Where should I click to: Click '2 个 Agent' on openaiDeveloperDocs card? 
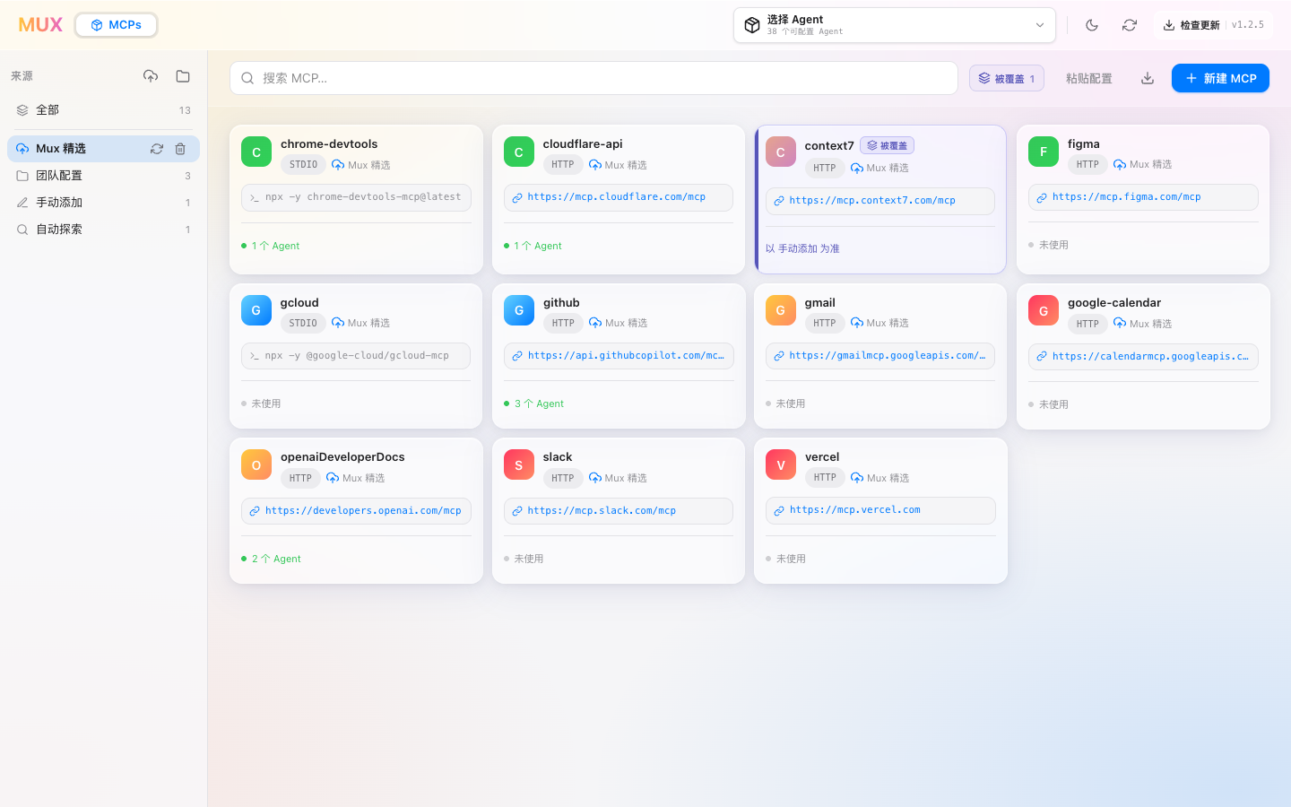tap(276, 559)
